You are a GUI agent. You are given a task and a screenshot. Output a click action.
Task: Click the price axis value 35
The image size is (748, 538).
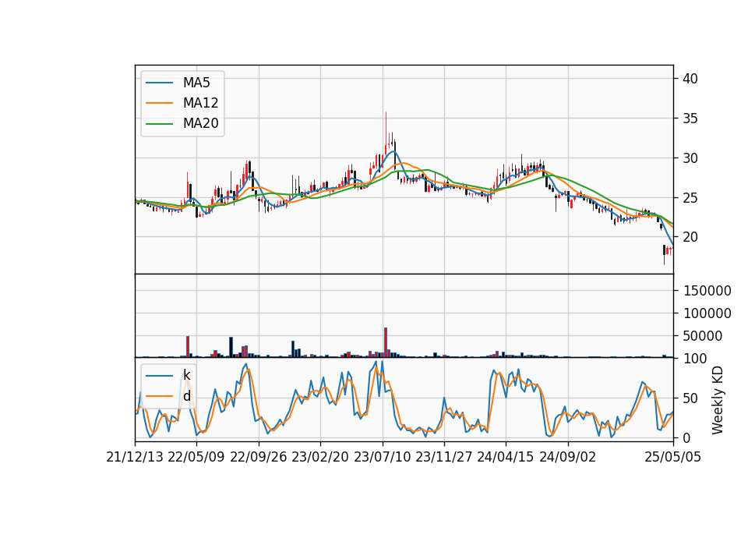[690, 119]
